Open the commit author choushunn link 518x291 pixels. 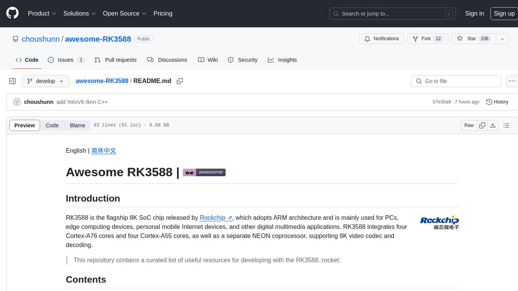tap(38, 102)
